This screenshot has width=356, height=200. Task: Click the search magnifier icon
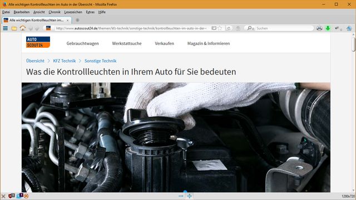click(x=250, y=28)
